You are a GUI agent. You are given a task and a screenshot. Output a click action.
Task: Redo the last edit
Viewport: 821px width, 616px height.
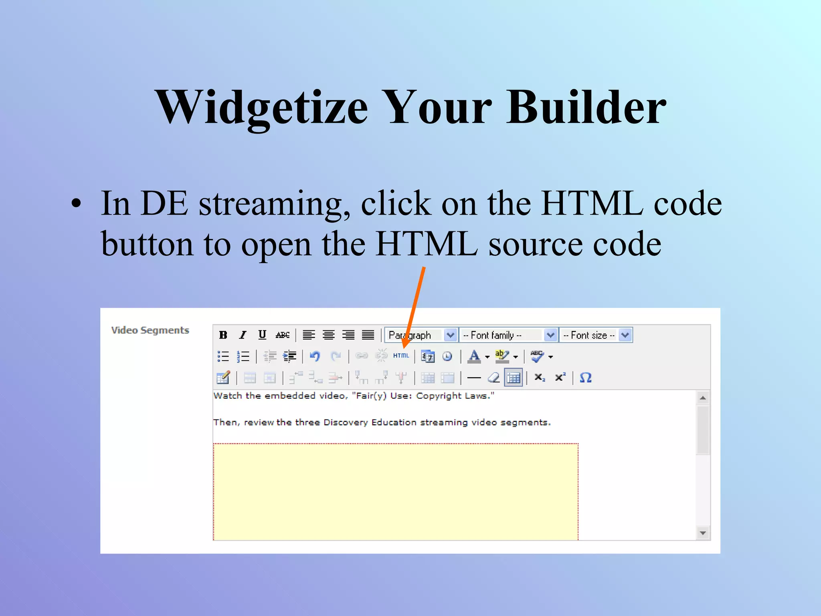(336, 356)
